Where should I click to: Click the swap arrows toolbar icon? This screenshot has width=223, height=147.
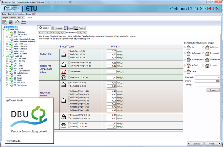[x=23, y=22]
